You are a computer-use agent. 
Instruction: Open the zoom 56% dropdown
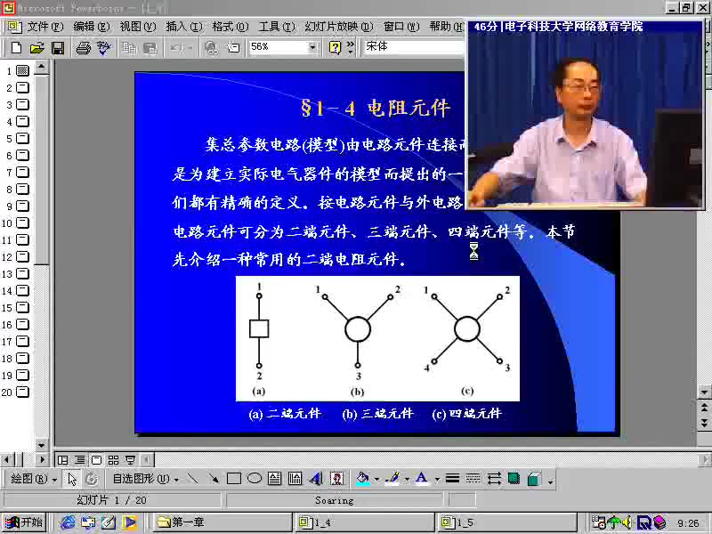312,47
